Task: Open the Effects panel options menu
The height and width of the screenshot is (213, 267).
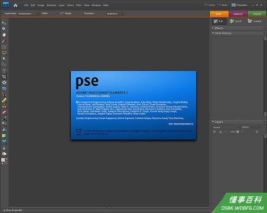Action: [x=264, y=28]
